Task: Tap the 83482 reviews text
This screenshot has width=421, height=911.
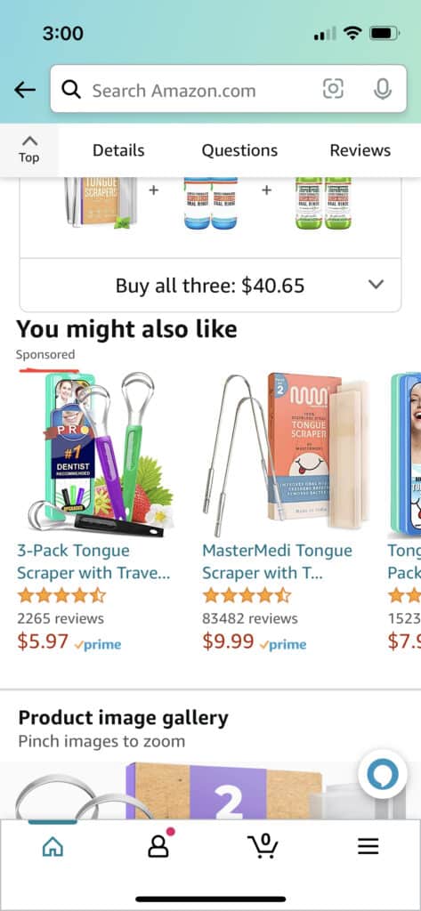Action: tap(250, 618)
